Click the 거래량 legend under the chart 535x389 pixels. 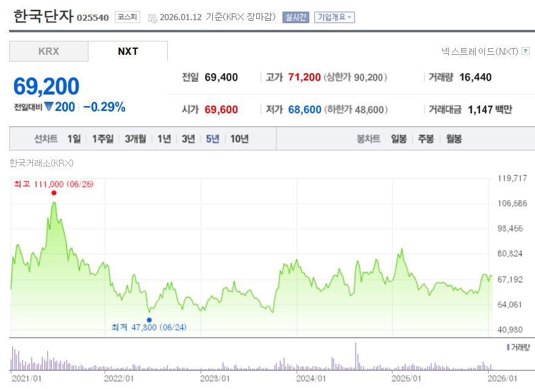[x=519, y=347]
